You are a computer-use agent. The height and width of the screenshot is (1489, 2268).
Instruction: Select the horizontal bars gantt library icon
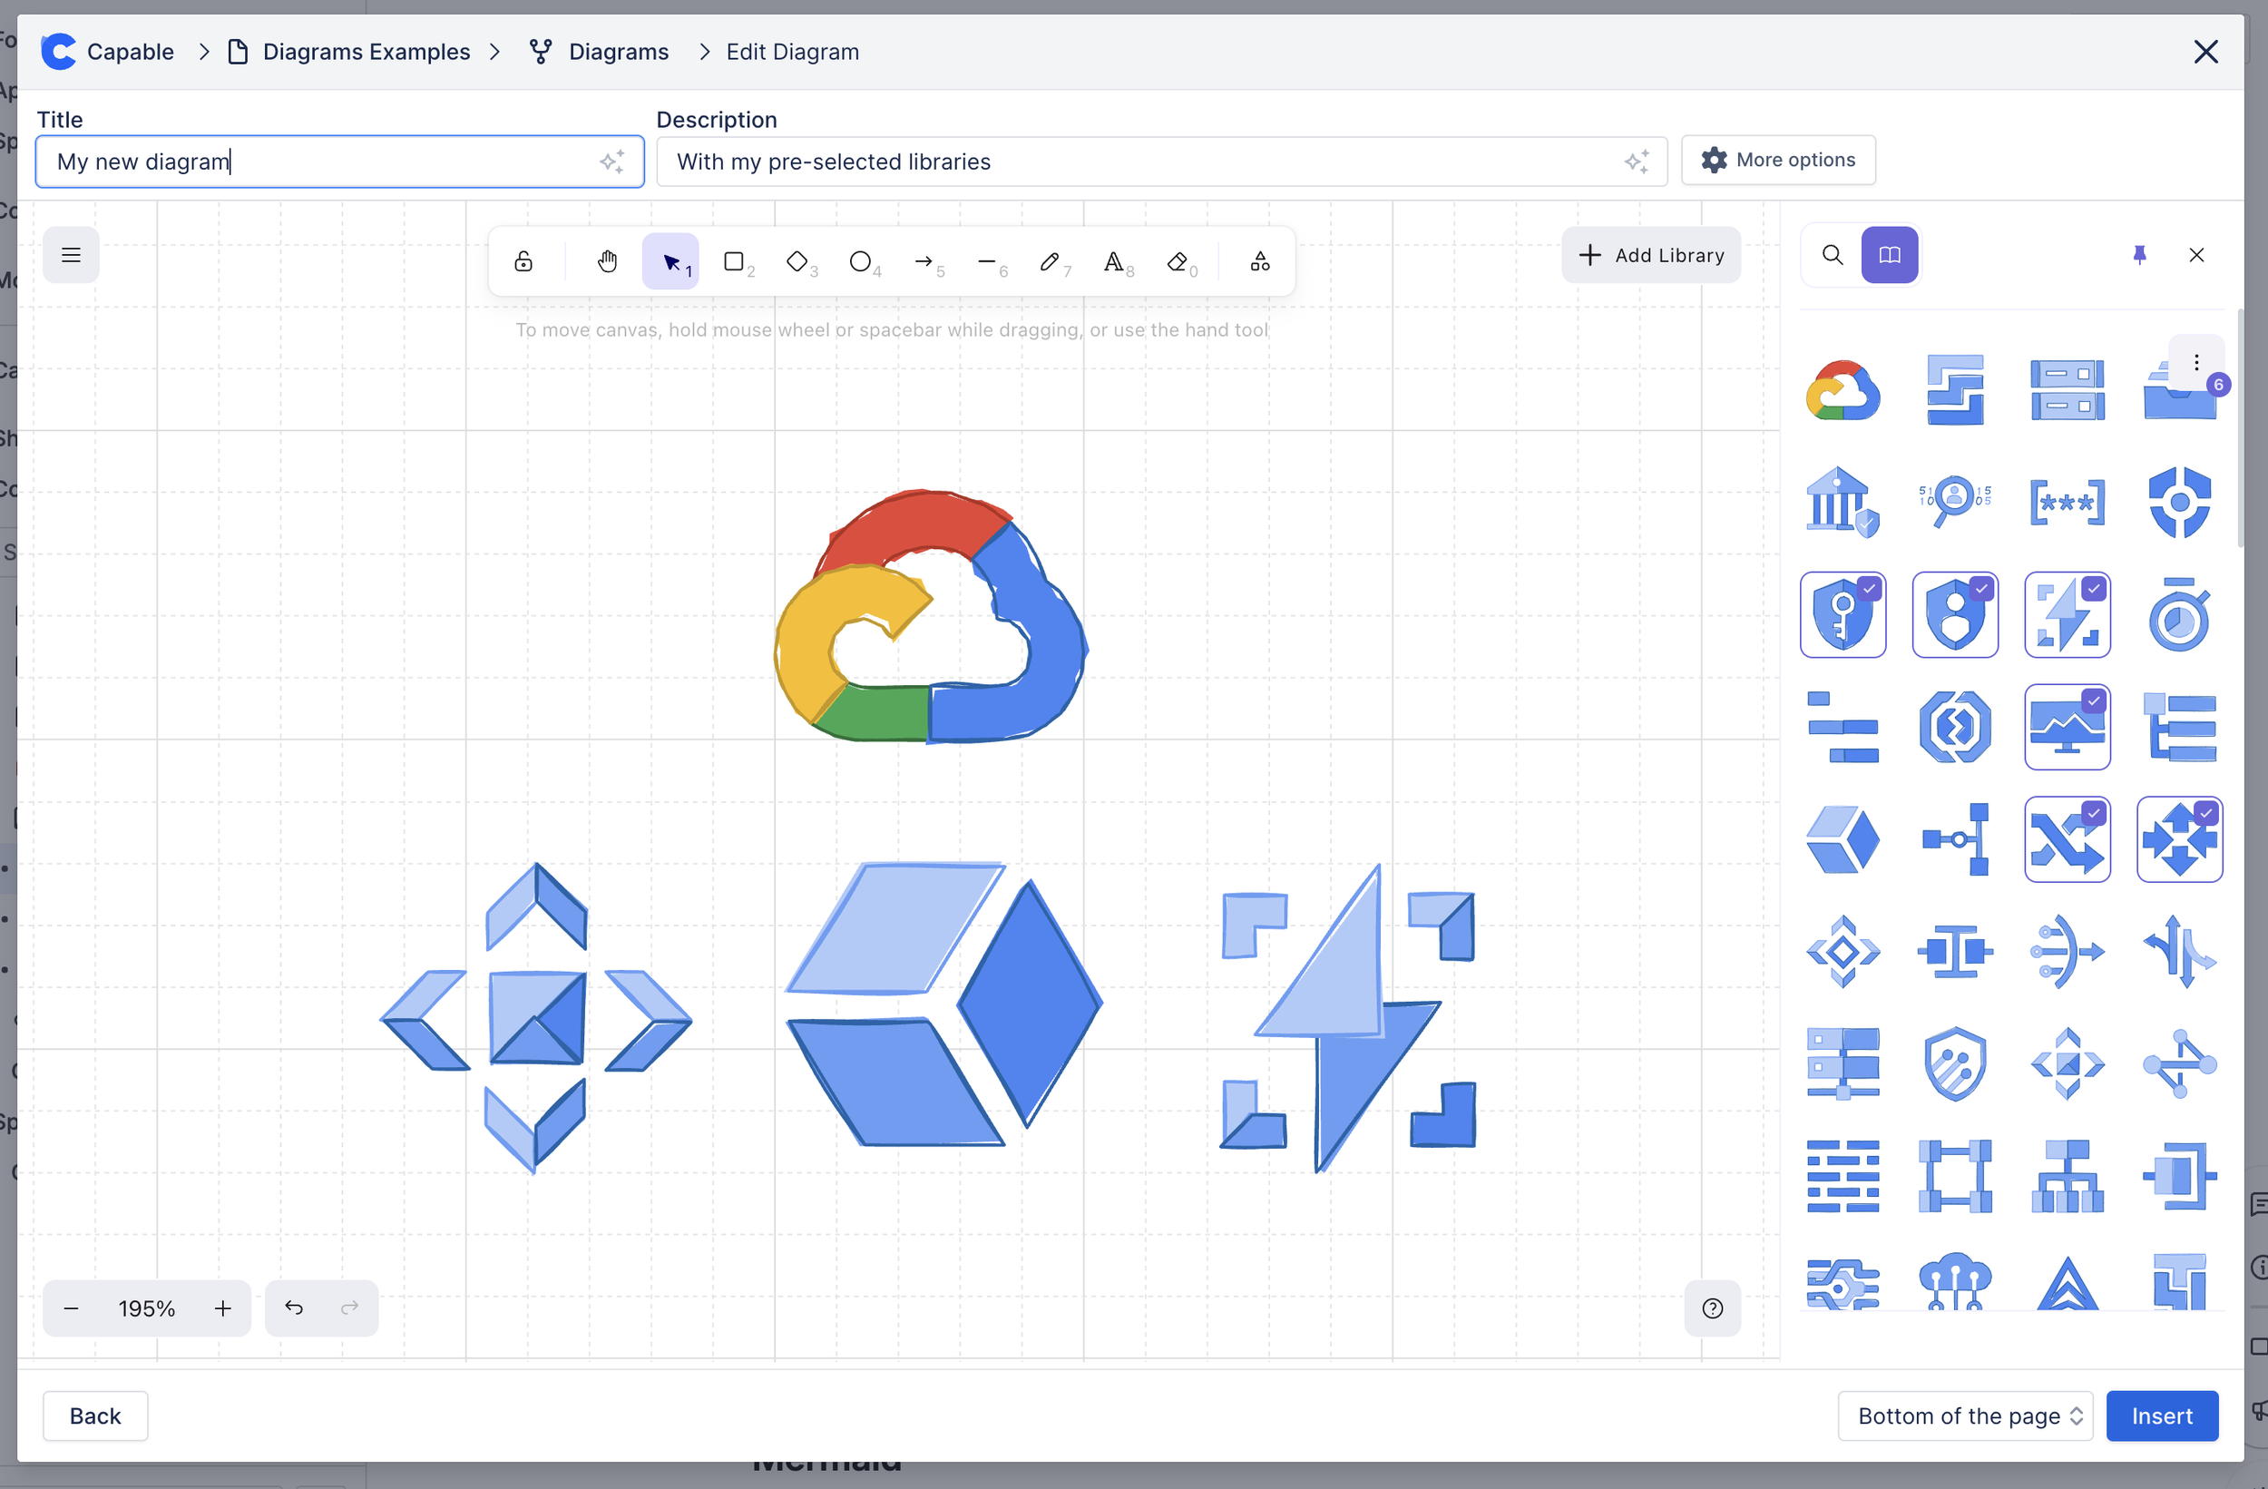point(1843,728)
